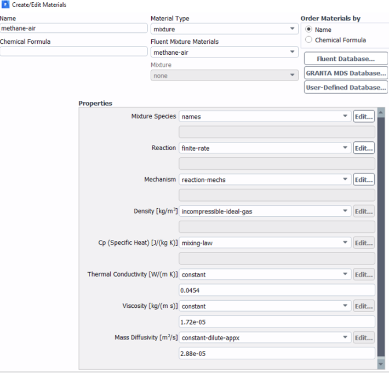
Task: Edit the Mixture Species names
Action: pos(364,117)
